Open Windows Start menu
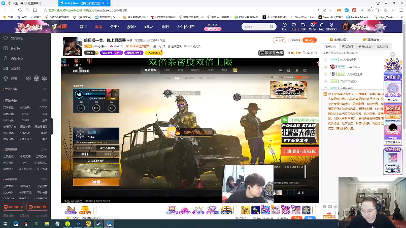 tap(5, 223)
